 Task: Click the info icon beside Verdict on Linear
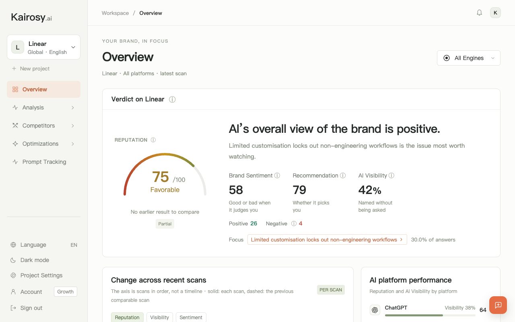pyautogui.click(x=172, y=99)
